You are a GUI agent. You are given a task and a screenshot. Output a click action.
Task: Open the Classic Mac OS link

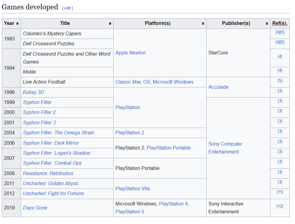(133, 82)
